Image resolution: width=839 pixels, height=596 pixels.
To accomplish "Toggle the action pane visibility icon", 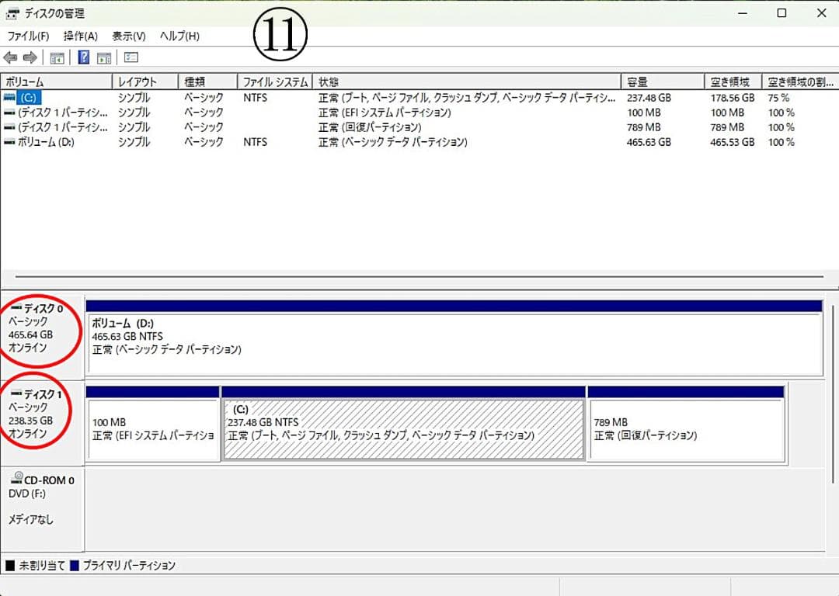I will click(x=104, y=57).
